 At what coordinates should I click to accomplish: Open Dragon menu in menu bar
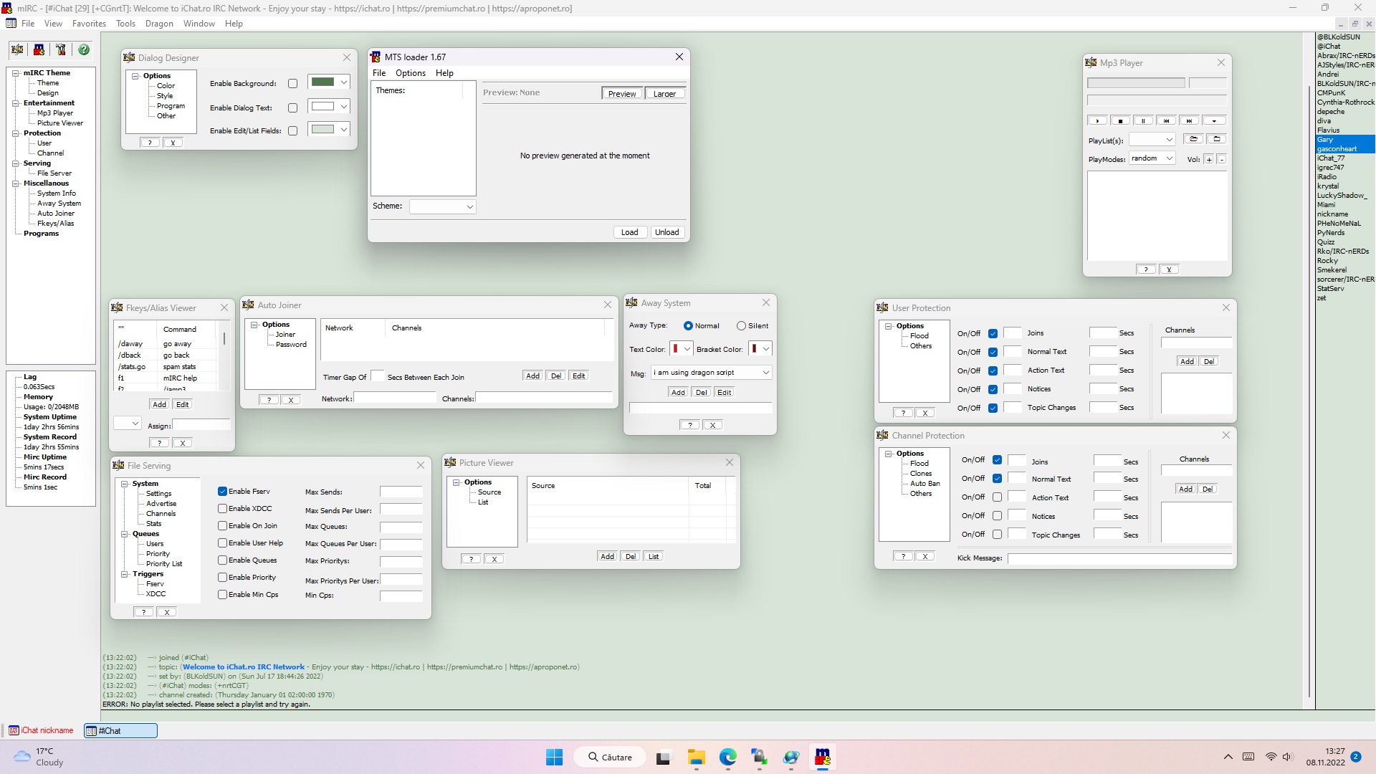[x=159, y=24]
